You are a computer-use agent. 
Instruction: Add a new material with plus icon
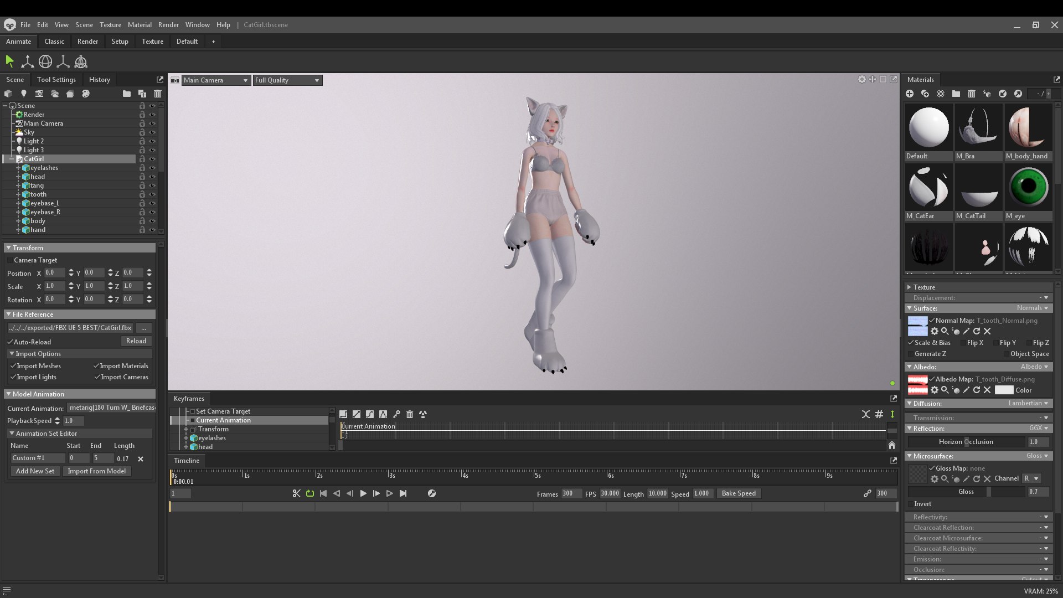pyautogui.click(x=909, y=94)
